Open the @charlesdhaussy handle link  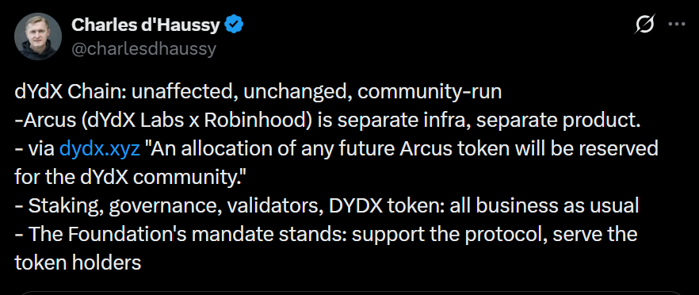(x=143, y=48)
